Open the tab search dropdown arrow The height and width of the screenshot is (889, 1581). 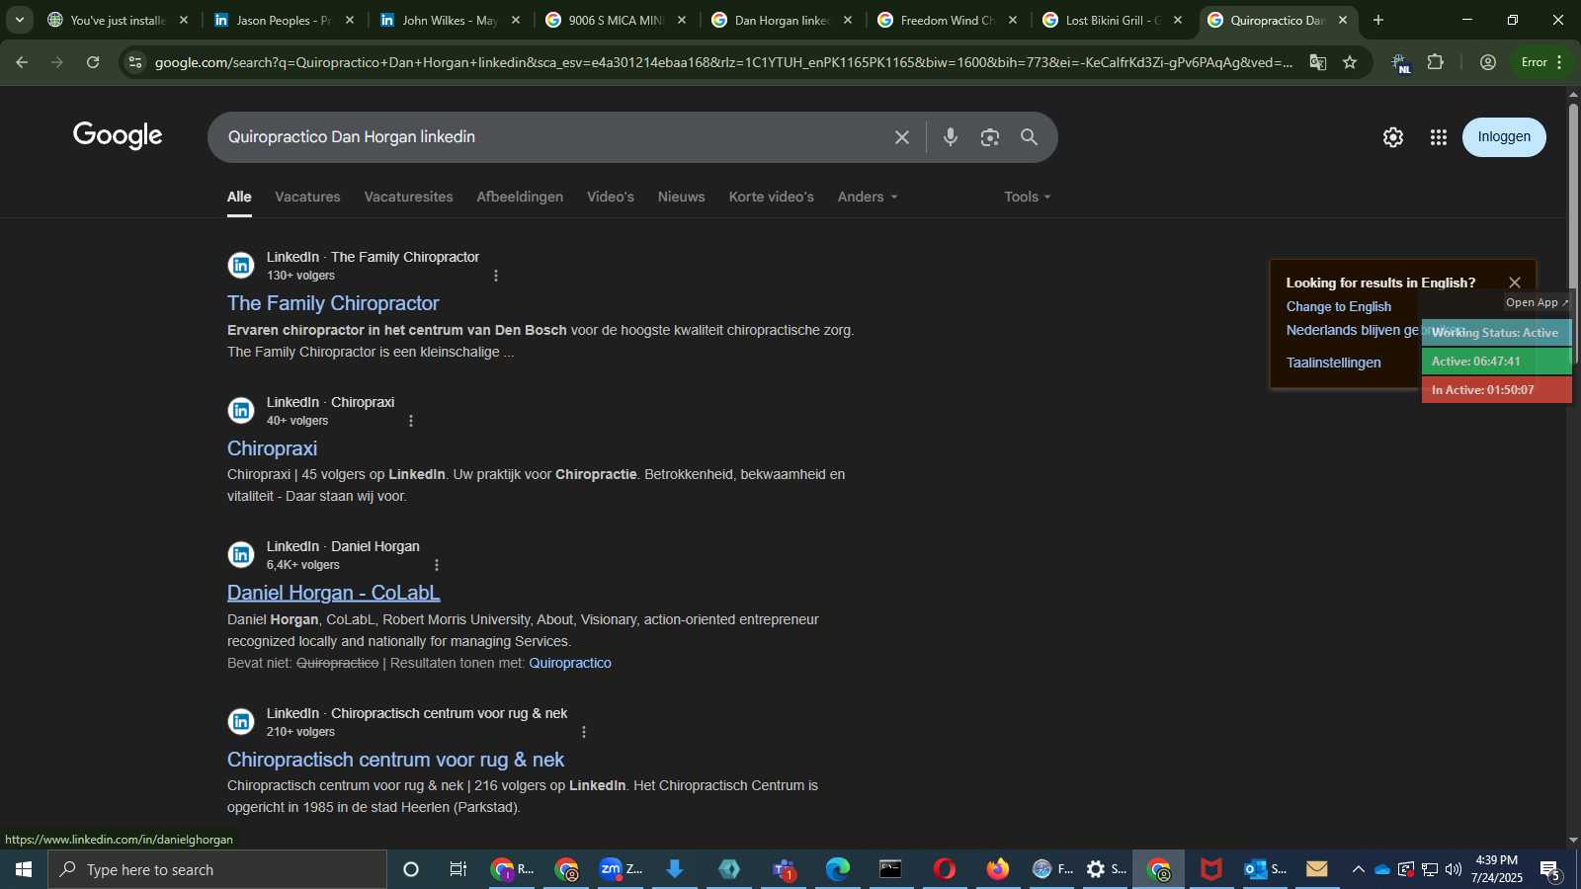[19, 20]
